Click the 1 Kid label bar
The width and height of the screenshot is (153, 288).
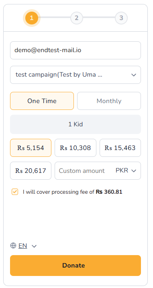[x=75, y=124]
